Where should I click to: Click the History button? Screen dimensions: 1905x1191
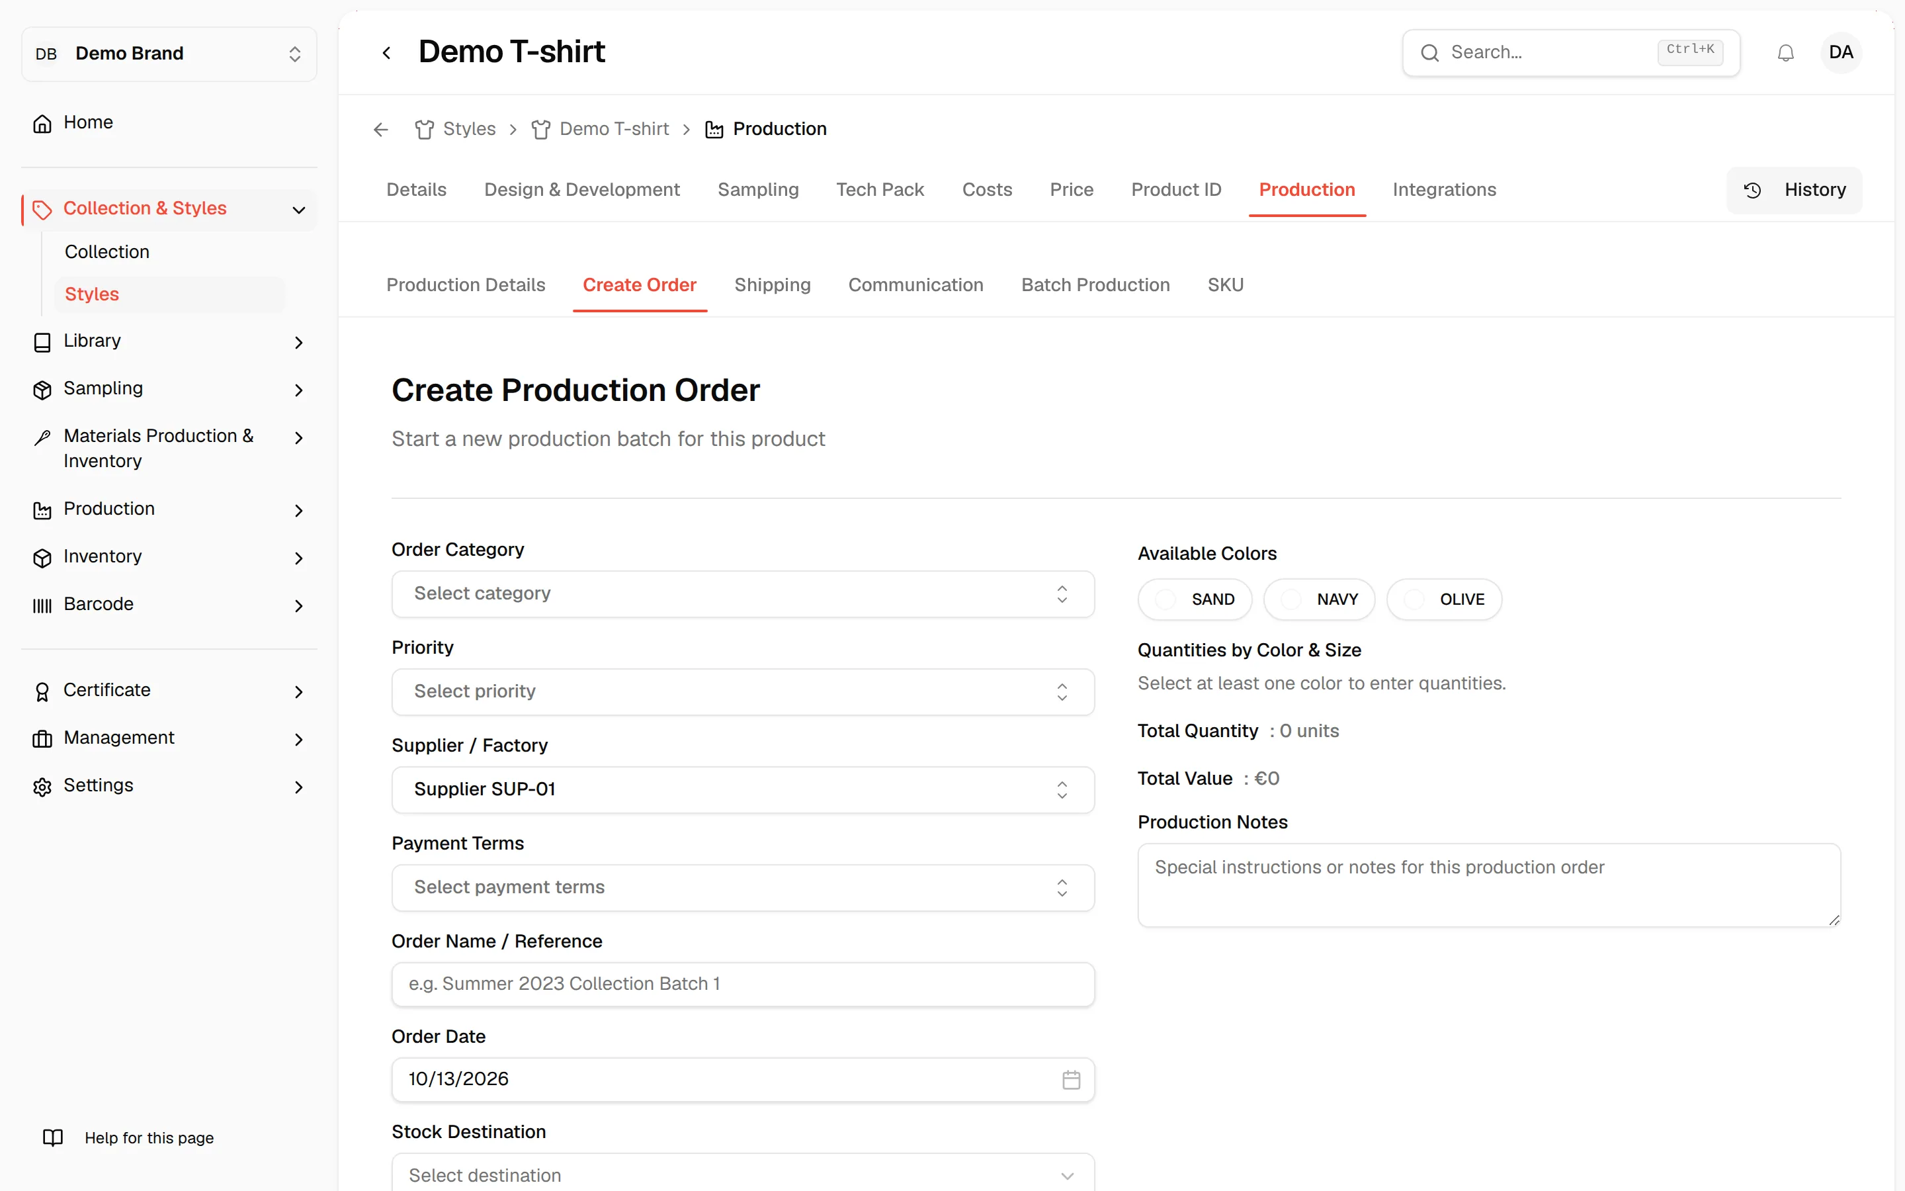[1794, 190]
